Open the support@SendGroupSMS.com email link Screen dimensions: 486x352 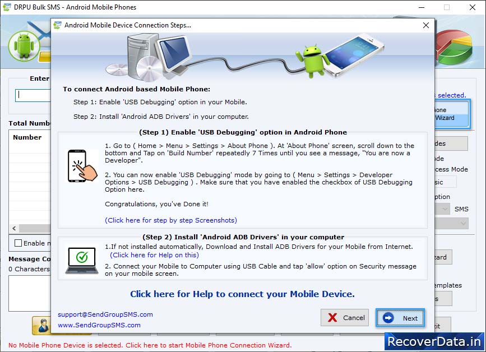pyautogui.click(x=105, y=314)
